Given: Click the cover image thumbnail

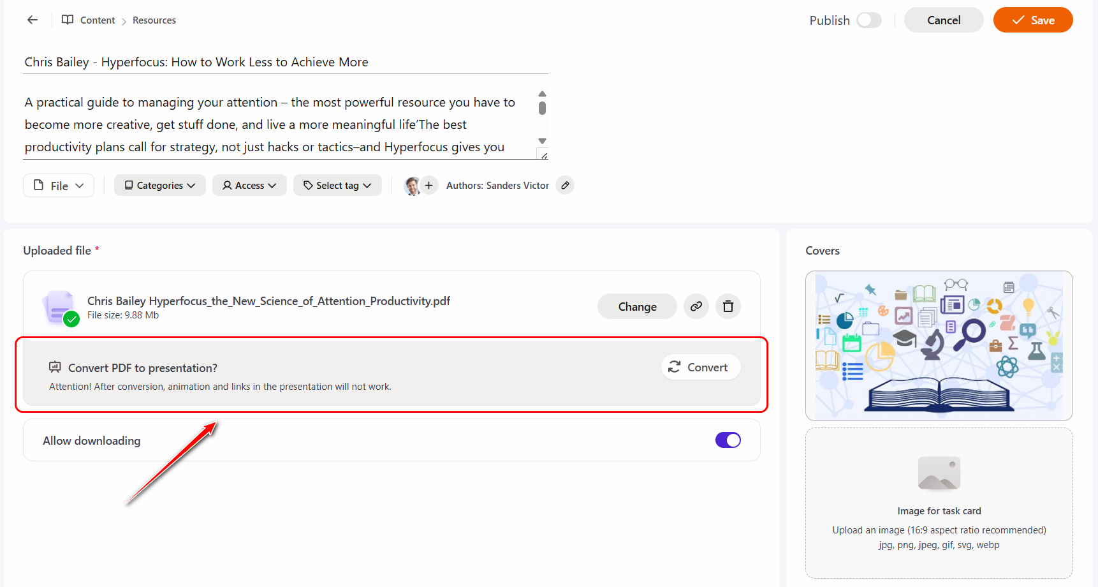Looking at the screenshot, I should click(x=939, y=346).
